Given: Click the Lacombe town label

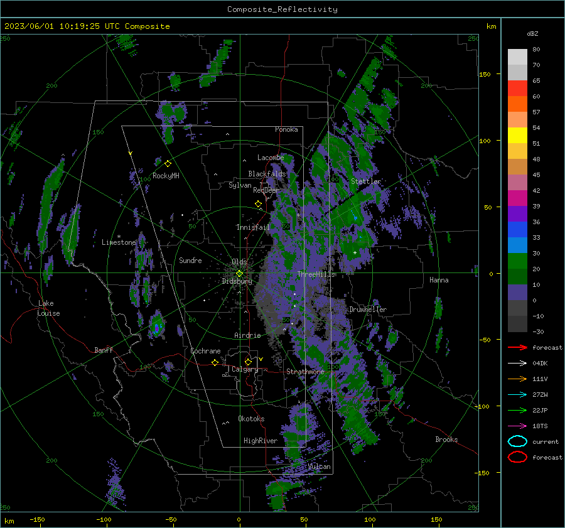Looking at the screenshot, I should pyautogui.click(x=271, y=158).
